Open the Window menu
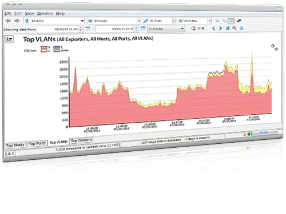Image resolution: width=286 pixels, height=214 pixels. tap(45, 13)
